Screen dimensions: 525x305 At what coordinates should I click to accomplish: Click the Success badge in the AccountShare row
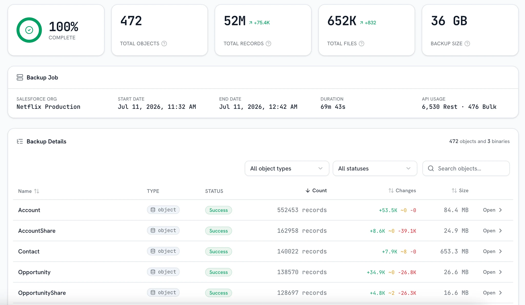[x=218, y=231]
